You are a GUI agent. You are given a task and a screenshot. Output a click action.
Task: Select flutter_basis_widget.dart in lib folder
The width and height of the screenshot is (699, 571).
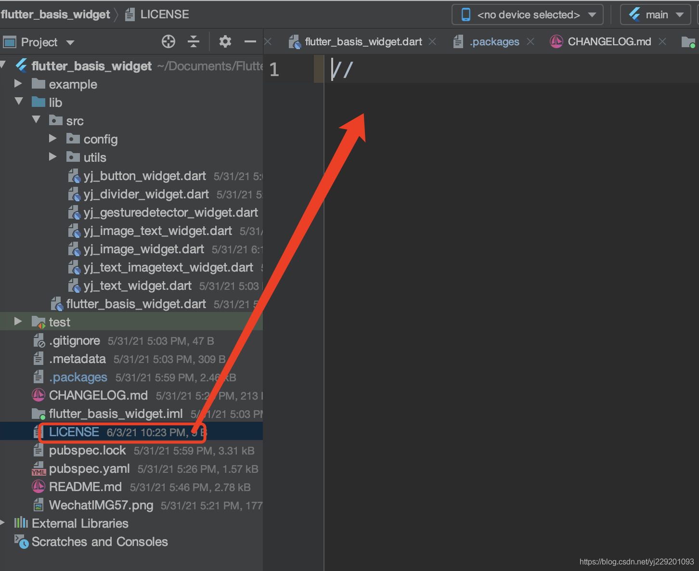point(136,304)
